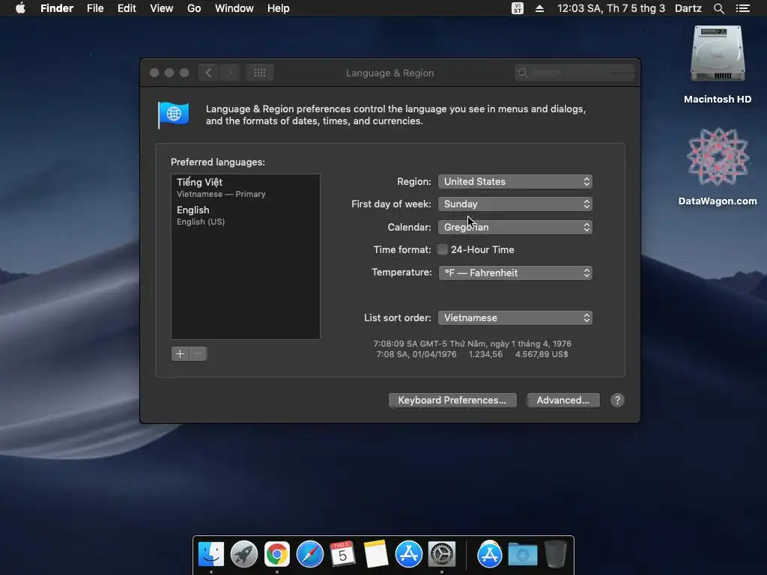Click Keyboard Preferences button
767x575 pixels.
coord(452,401)
